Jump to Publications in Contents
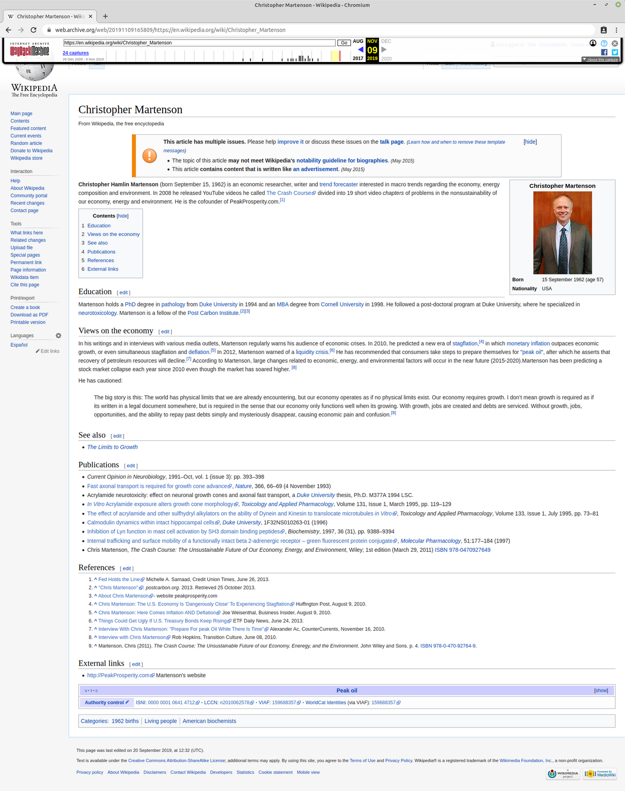Image resolution: width=625 pixels, height=791 pixels. coord(101,252)
